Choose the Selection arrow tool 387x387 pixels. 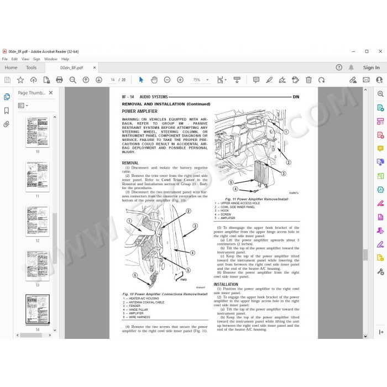141,80
